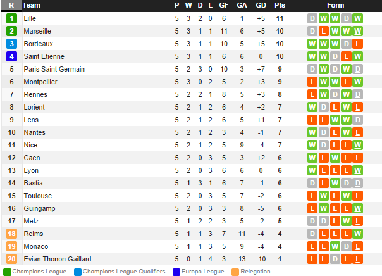Screen dimensions: 382x276
Task: Click the orange rank 18 badge for Reims
Action: tap(11, 234)
